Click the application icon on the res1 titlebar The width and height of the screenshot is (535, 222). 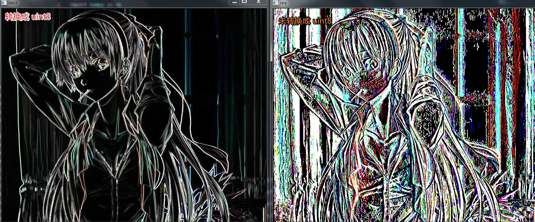pos(5,2)
